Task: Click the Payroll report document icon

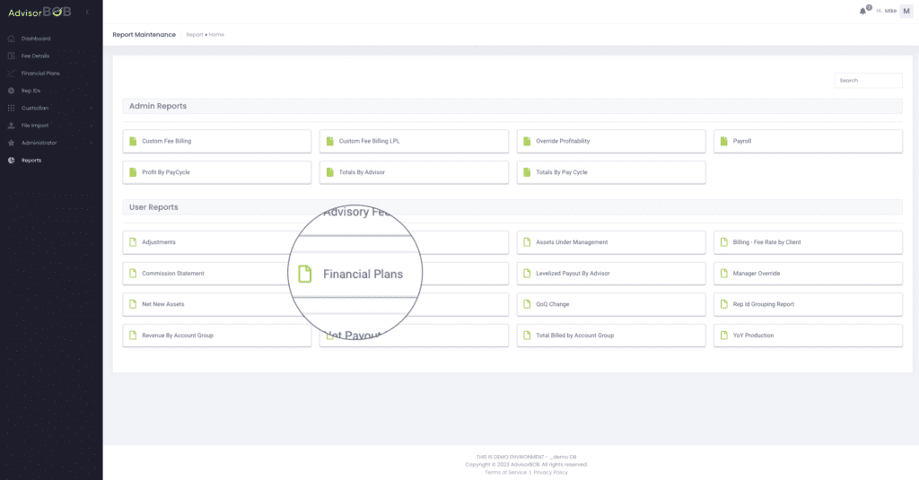Action: click(x=724, y=142)
